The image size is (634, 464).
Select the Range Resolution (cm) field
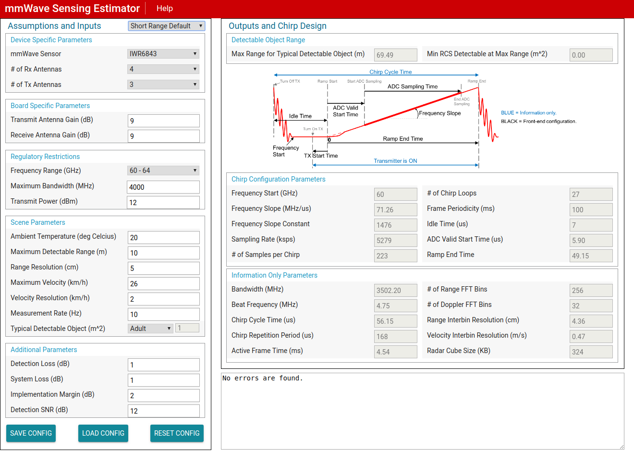[x=163, y=268]
